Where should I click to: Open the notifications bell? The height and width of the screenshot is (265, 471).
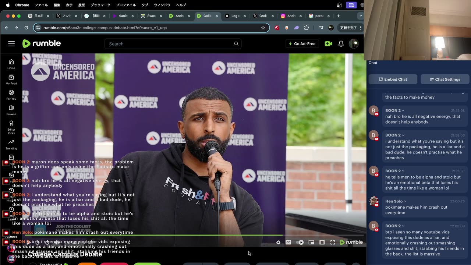click(341, 44)
